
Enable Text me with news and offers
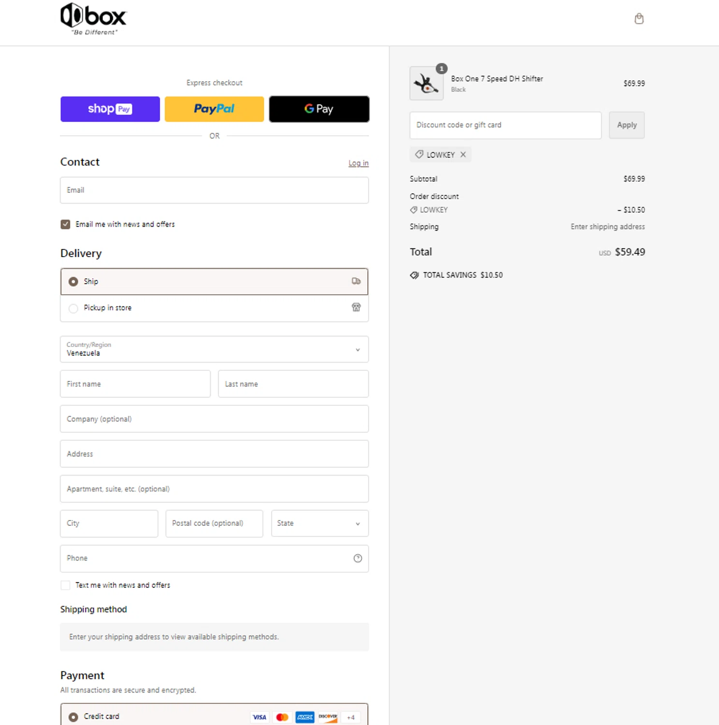(65, 585)
